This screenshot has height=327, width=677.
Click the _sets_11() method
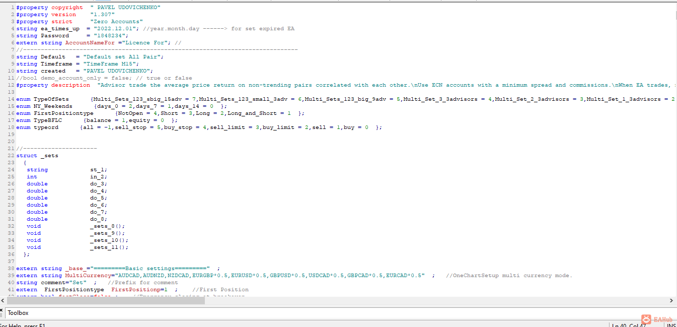(110, 247)
